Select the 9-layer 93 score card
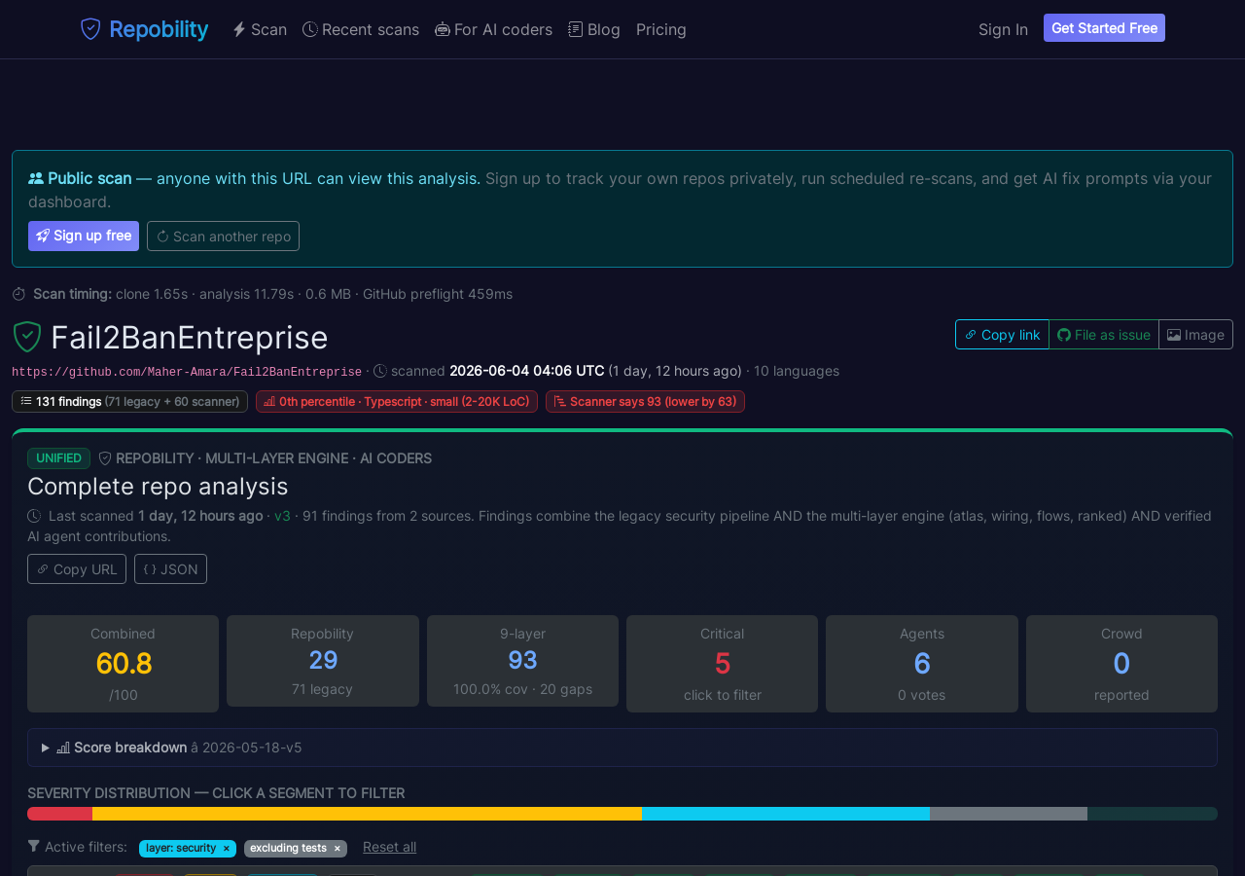Viewport: 1245px width, 876px height. tap(522, 661)
